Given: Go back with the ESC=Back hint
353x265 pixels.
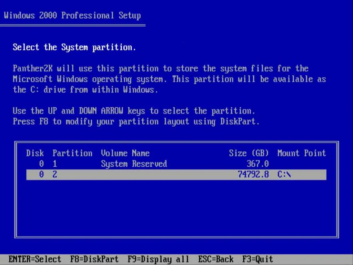Looking at the screenshot, I should click(x=216, y=259).
